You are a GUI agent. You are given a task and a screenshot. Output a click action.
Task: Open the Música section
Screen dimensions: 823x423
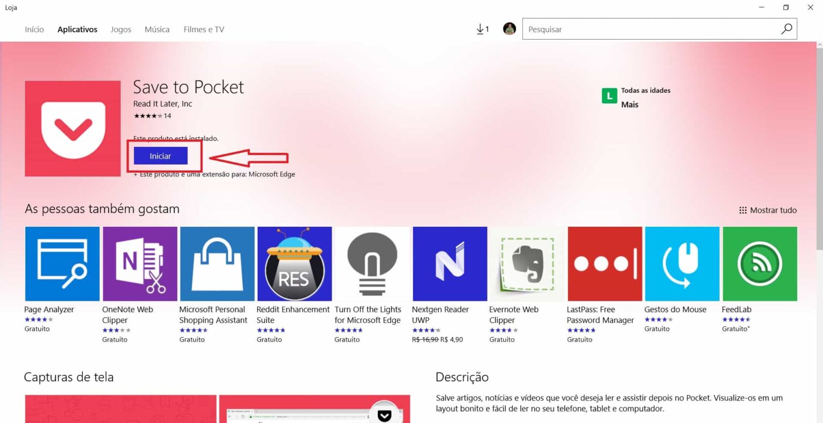pyautogui.click(x=156, y=29)
